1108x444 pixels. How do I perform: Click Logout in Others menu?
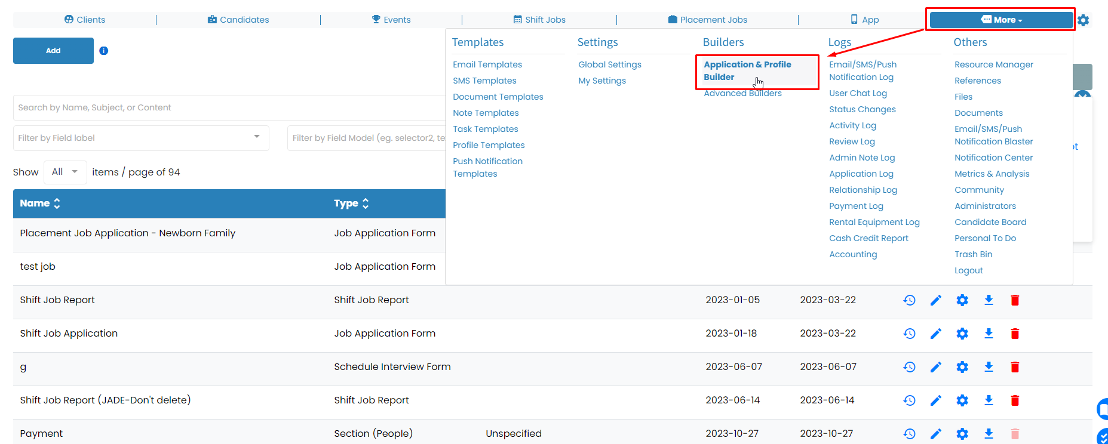coord(969,270)
